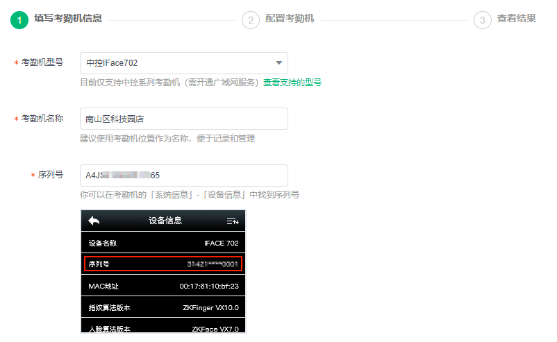Click hint text 建议使用考勤机位置作为名称
Viewport: 557px width, 342px height.
(167, 139)
